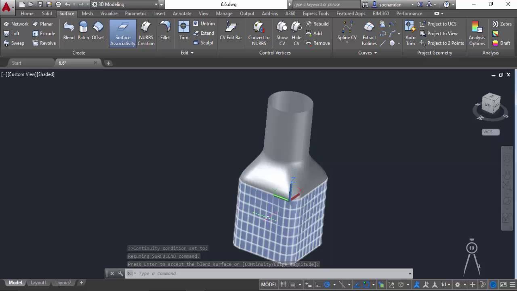
Task: Toggle NURBS Creation mode
Action: (146, 34)
